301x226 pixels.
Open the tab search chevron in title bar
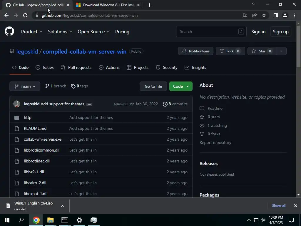click(x=254, y=4)
